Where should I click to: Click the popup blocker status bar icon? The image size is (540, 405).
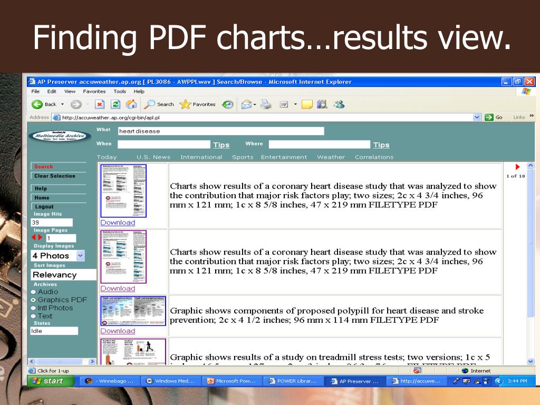tap(418, 371)
